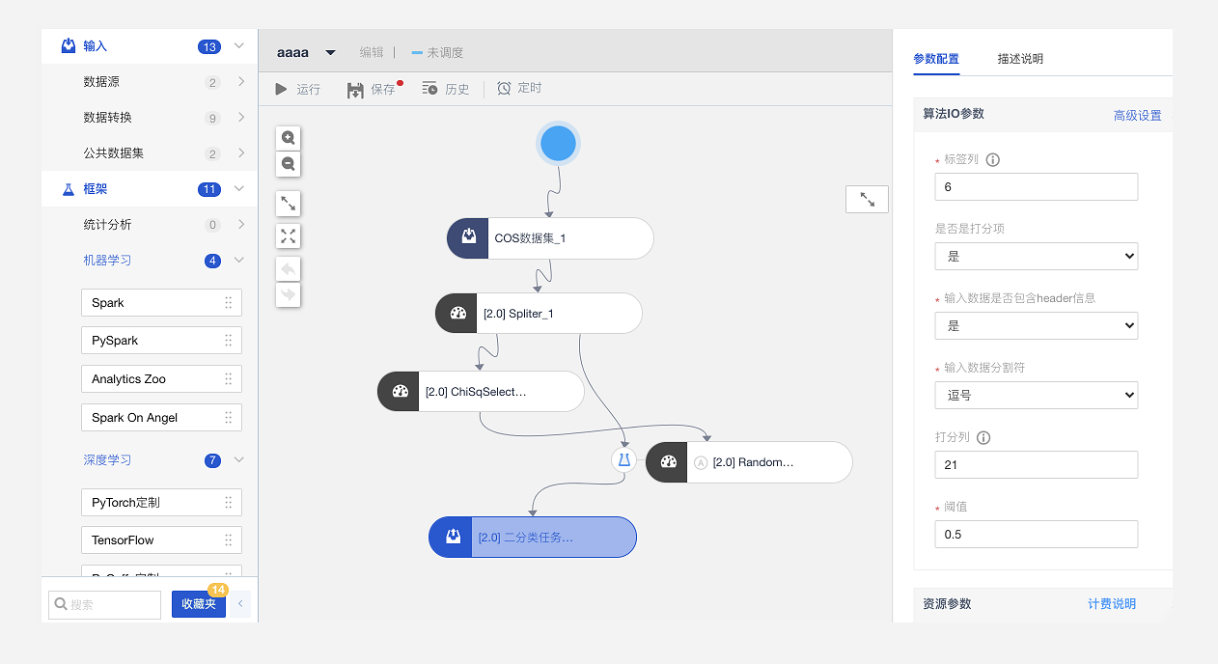
Task: Click the 阈值 input field
Action: (x=1036, y=535)
